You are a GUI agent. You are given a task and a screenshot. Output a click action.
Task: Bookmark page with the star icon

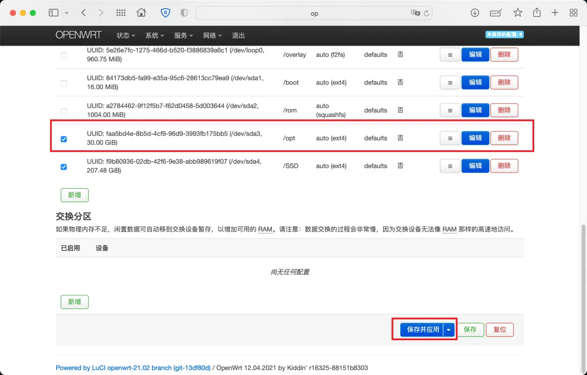click(518, 13)
